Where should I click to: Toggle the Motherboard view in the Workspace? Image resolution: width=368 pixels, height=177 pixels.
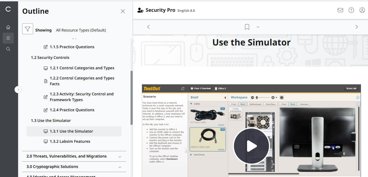(255, 104)
